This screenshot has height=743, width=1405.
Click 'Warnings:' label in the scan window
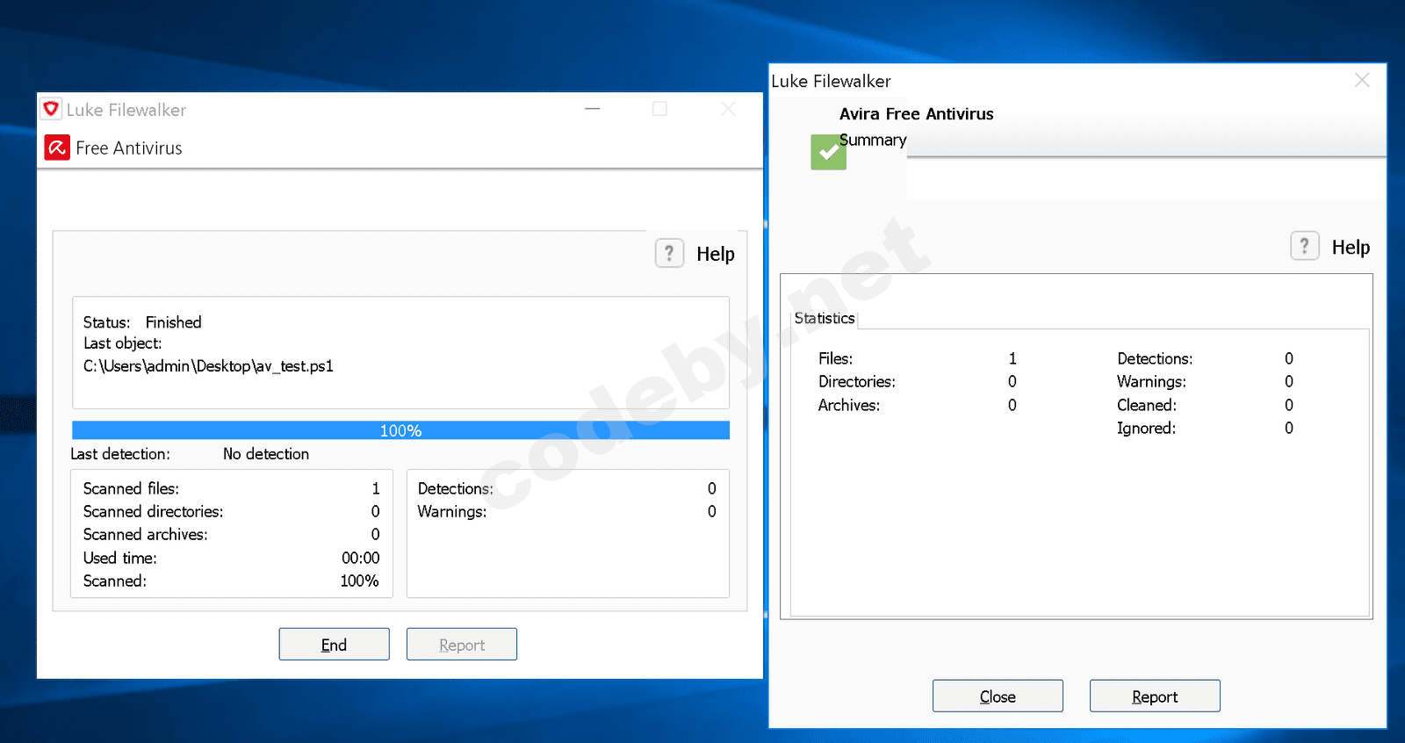[x=452, y=511]
